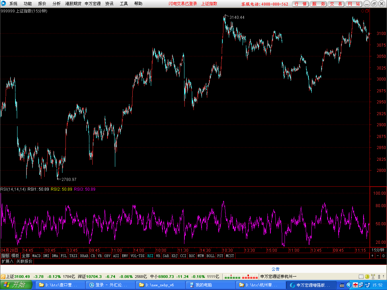
Task: Switch to the 登录 - 外汇论 browser taskbar item
Action: (110, 285)
